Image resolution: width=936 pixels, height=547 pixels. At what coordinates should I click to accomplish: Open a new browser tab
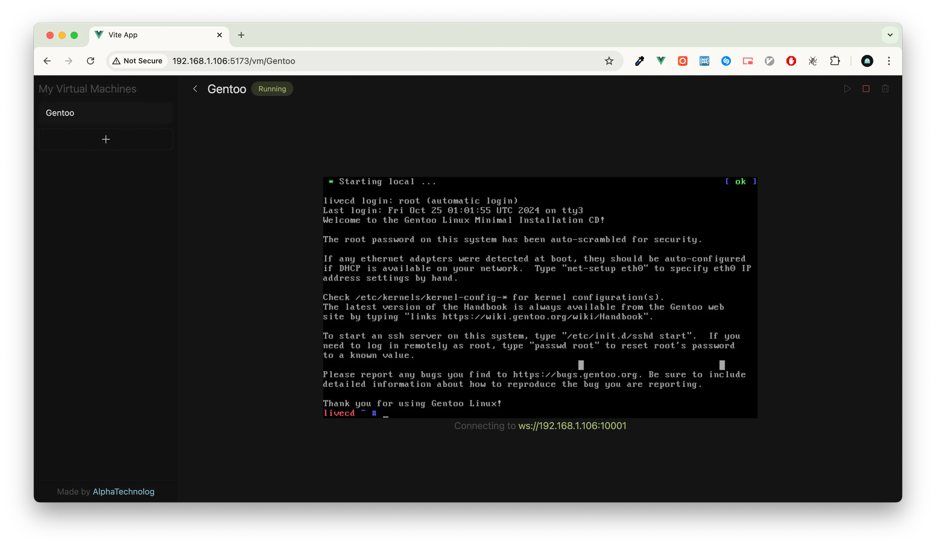241,35
